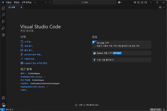This screenshot has height=111, width=167.
Task: Open the VS Code 시작 walkthrough card
Action: click(x=122, y=44)
